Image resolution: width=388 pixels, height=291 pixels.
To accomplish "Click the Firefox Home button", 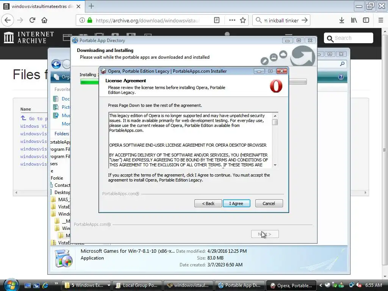I will [44, 20].
